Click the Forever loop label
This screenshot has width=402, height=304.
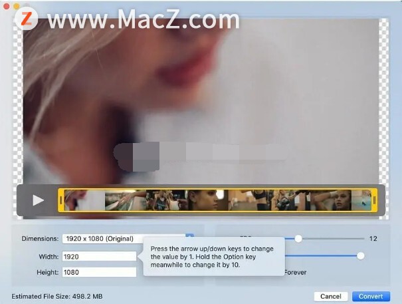point(295,272)
